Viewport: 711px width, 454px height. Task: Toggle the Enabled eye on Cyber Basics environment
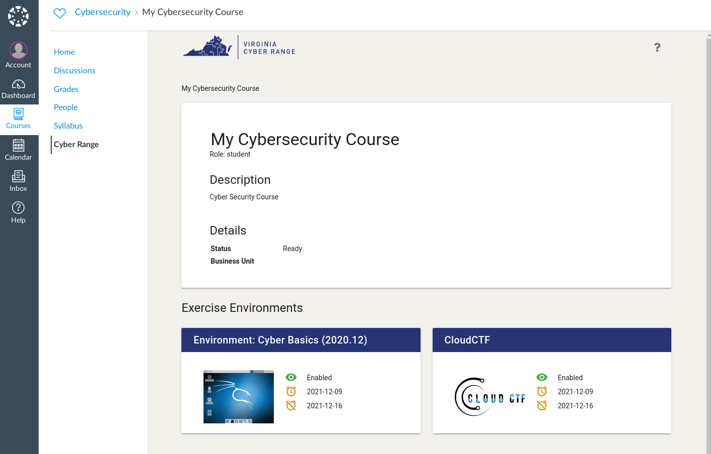[290, 377]
